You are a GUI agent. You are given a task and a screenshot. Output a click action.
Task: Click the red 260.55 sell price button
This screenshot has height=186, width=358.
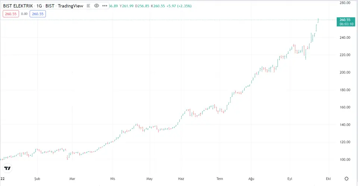[x=11, y=14]
